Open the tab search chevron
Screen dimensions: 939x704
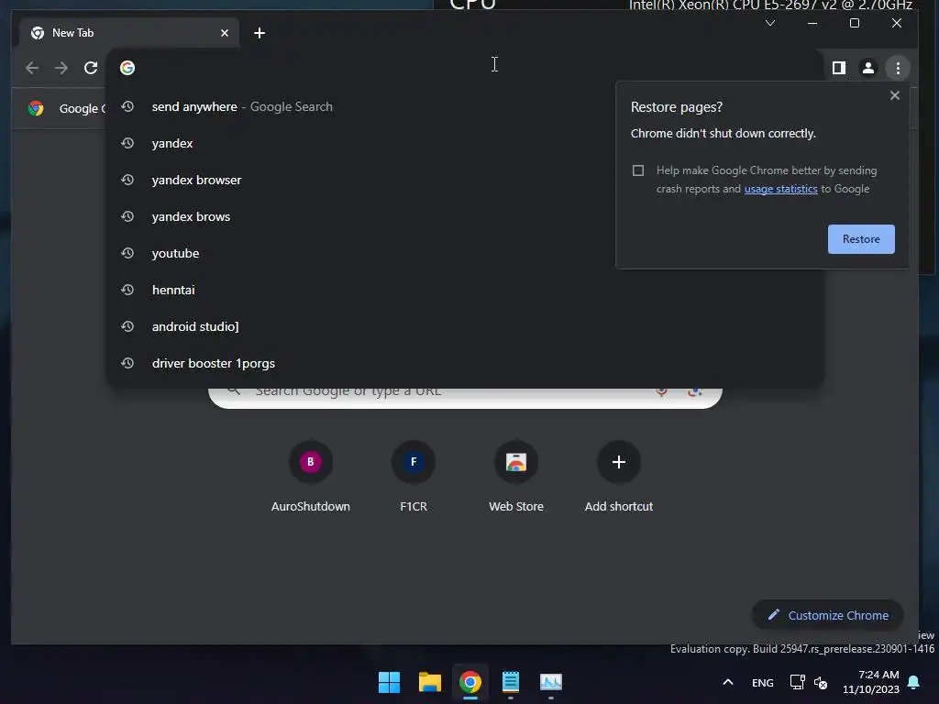(x=770, y=23)
